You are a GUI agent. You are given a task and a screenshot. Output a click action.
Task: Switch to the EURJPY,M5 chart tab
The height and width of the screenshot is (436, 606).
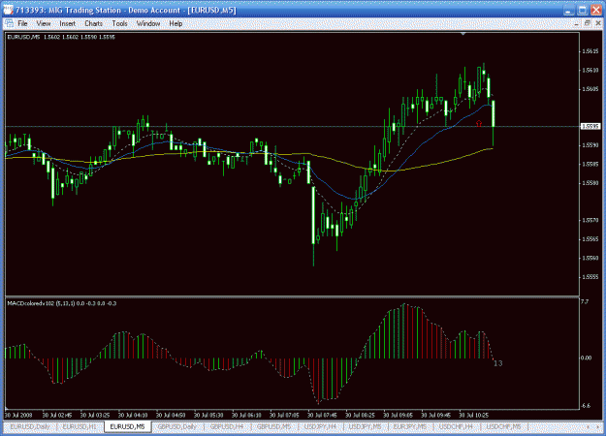pos(410,426)
